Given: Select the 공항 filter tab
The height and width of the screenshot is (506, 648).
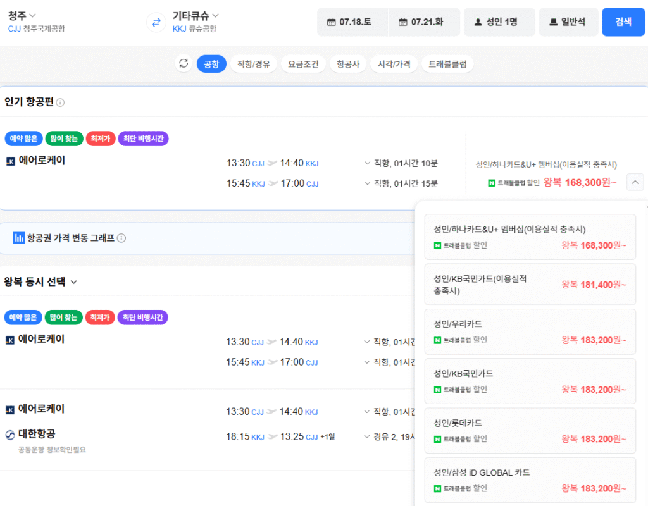Looking at the screenshot, I should tap(211, 64).
